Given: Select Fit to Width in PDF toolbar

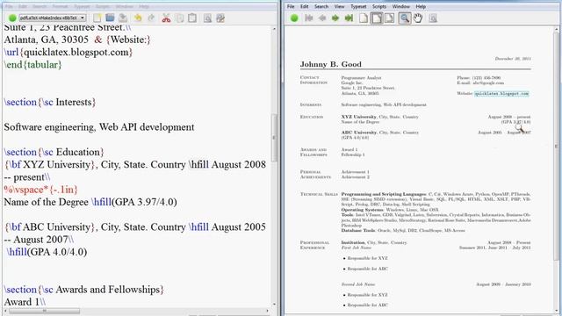Looking at the screenshot, I should (x=377, y=18).
